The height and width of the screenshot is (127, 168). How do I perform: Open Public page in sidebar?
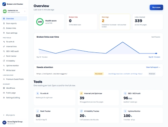click(14, 93)
